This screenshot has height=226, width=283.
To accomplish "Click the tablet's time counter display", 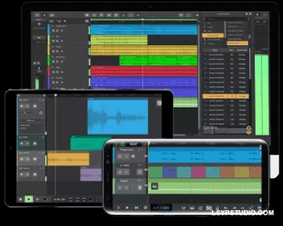I will pos(59,200).
